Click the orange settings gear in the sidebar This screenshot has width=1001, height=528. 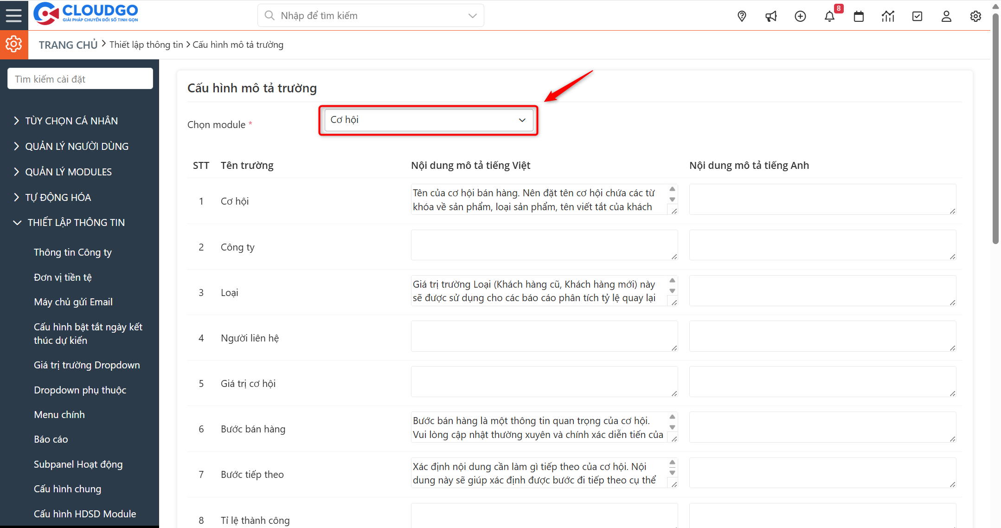[13, 44]
